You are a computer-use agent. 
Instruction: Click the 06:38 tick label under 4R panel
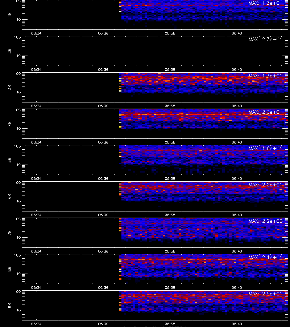click(x=170, y=142)
